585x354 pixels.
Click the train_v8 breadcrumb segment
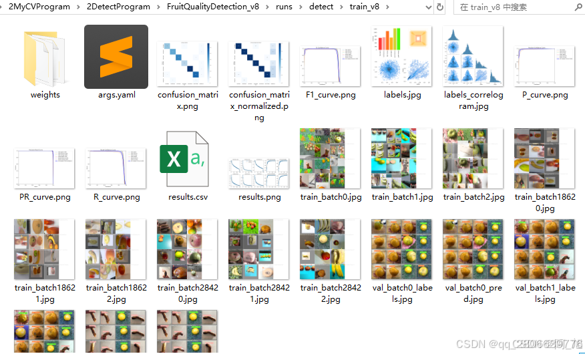click(365, 7)
